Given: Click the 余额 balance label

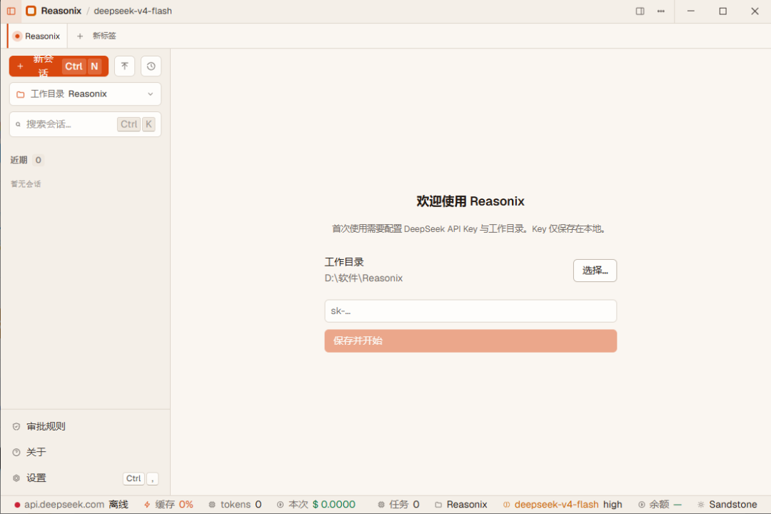Looking at the screenshot, I should pyautogui.click(x=659, y=505).
